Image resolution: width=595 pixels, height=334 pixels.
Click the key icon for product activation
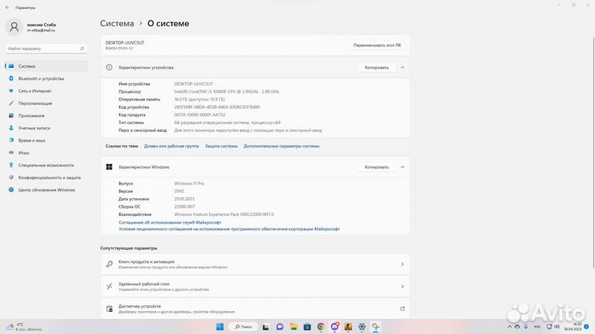click(x=109, y=265)
